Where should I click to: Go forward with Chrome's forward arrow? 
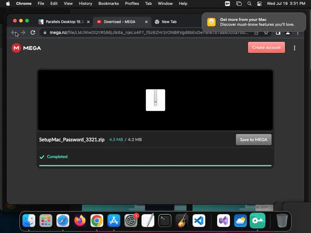click(x=23, y=32)
